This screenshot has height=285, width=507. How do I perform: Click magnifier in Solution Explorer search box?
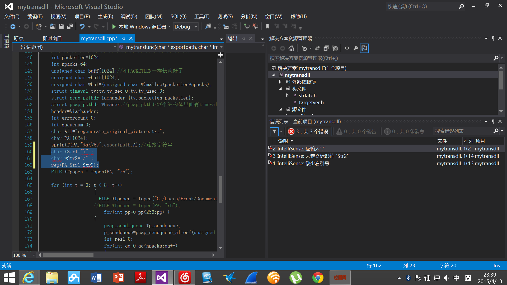(496, 58)
